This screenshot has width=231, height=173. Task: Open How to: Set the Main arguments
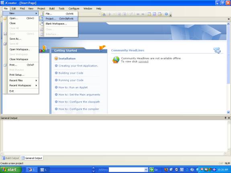pos(79,95)
